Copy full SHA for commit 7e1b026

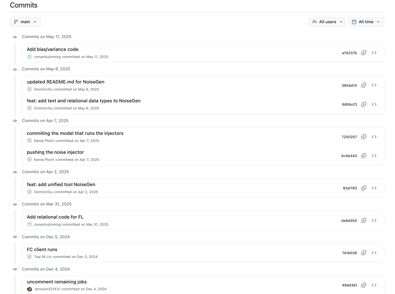(x=364, y=253)
